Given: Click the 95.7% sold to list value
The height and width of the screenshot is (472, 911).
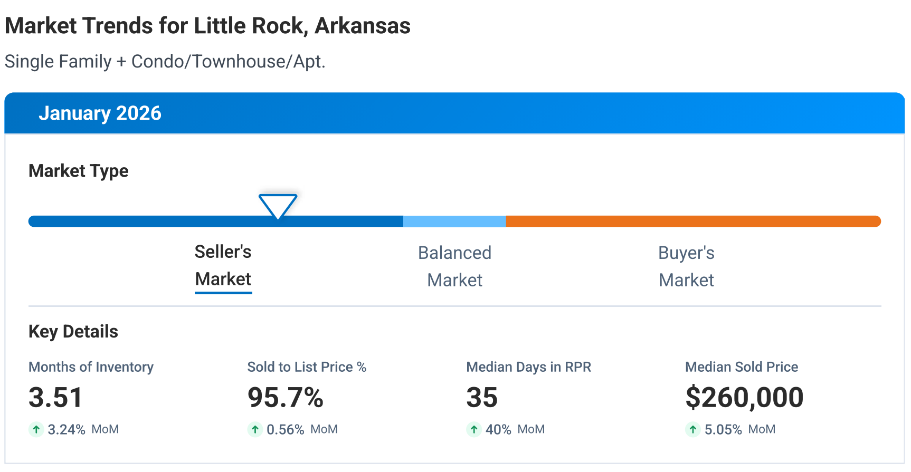Looking at the screenshot, I should tap(285, 398).
